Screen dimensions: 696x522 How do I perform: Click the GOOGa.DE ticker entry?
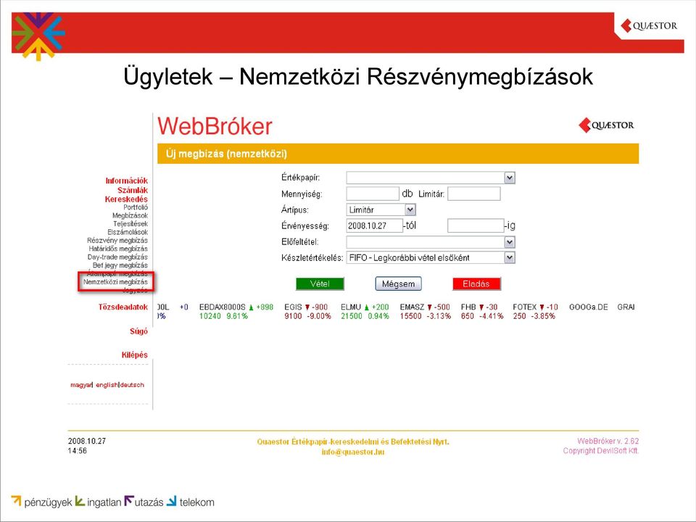click(588, 307)
